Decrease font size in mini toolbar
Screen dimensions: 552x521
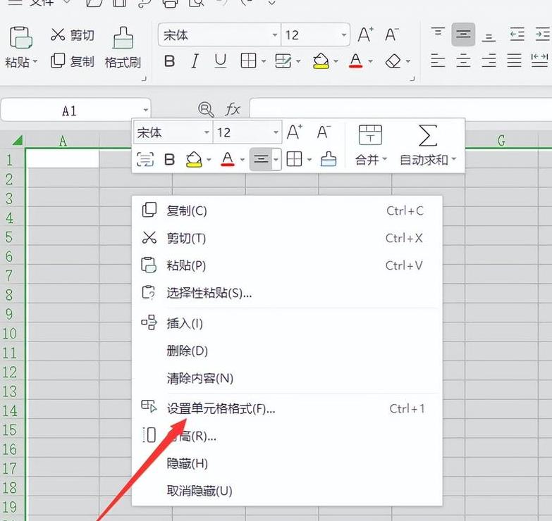click(324, 132)
